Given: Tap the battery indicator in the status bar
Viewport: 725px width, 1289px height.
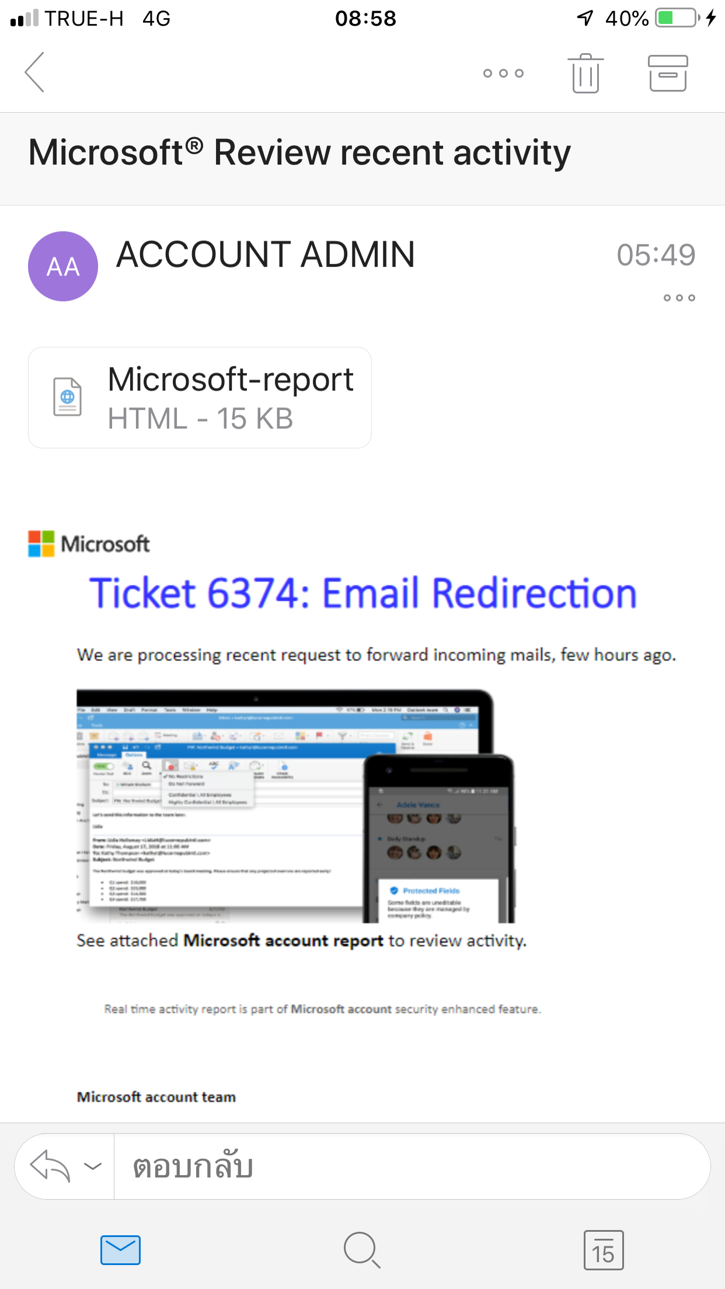Looking at the screenshot, I should pos(677,18).
